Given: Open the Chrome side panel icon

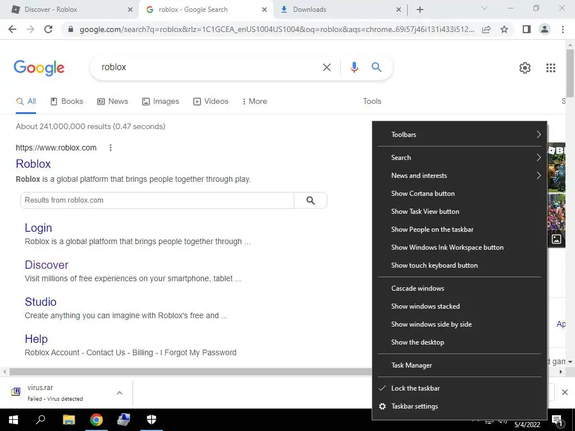Looking at the screenshot, I should 527,29.
